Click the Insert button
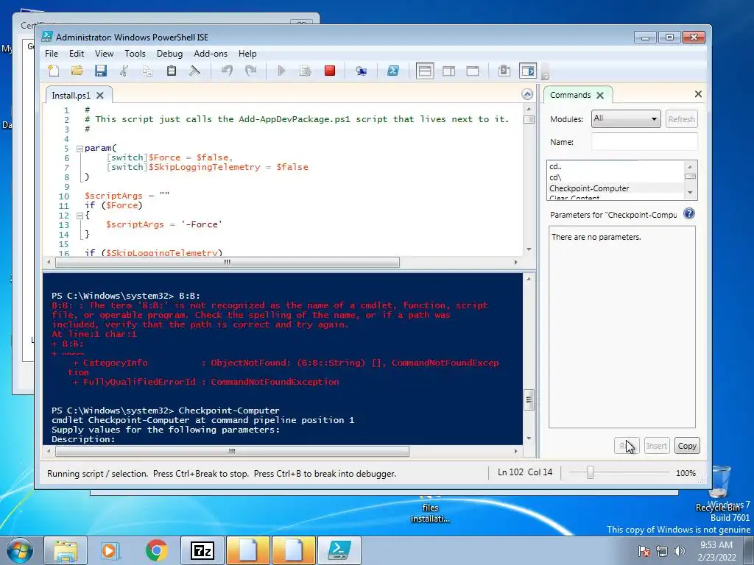The image size is (754, 565). [656, 446]
